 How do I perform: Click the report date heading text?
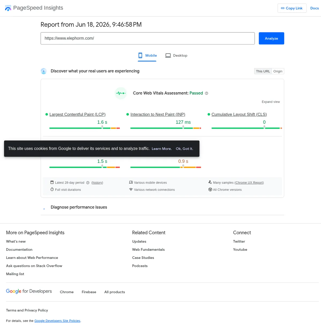91,25
